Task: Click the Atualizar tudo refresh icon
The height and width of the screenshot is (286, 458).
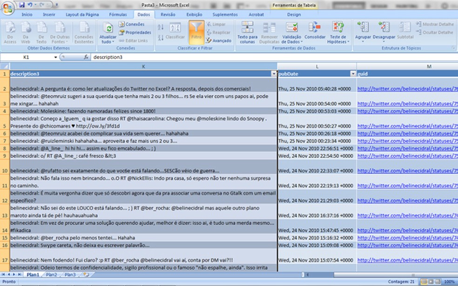Action: tap(108, 29)
